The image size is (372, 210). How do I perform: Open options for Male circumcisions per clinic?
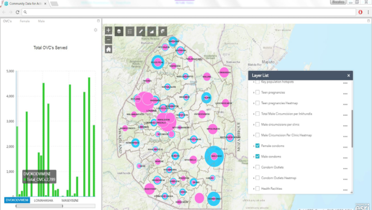click(x=345, y=126)
